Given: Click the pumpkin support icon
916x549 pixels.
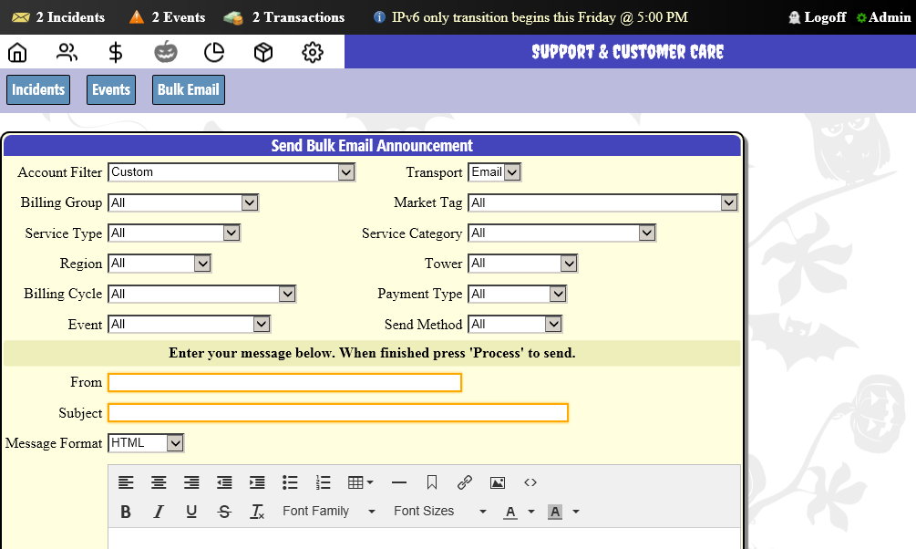Looking at the screenshot, I should point(165,52).
